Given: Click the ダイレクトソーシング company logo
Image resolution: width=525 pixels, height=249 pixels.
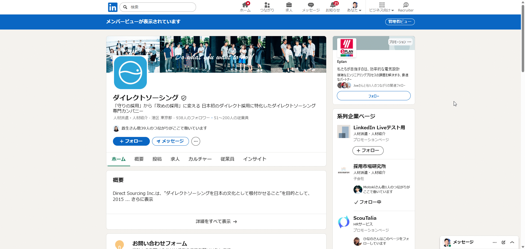Looking at the screenshot, I should [x=130, y=72].
